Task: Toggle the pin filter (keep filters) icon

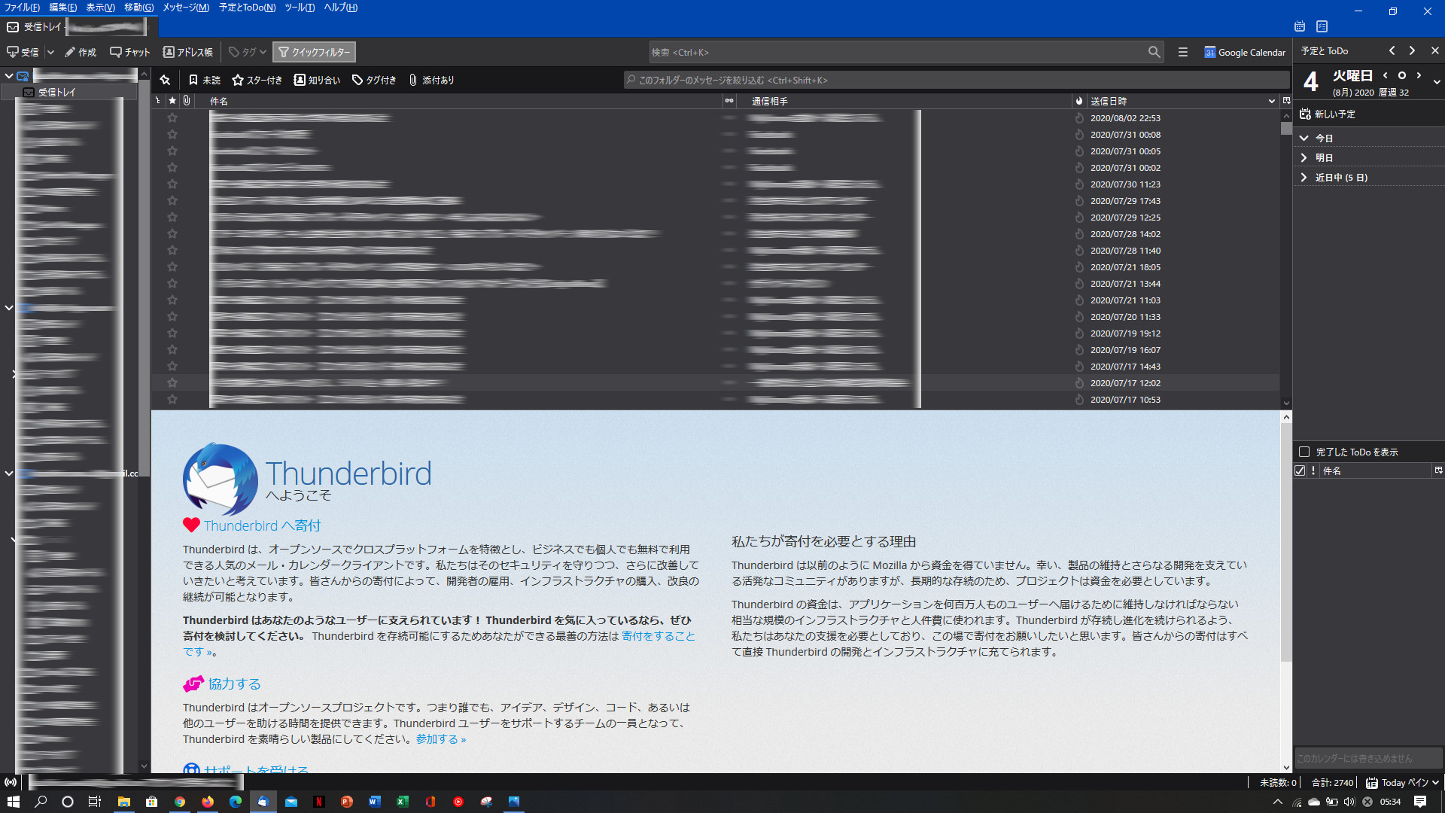Action: (x=165, y=80)
